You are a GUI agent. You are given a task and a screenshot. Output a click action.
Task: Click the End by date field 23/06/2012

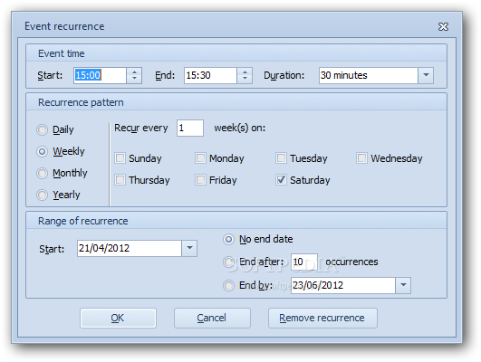click(x=343, y=285)
